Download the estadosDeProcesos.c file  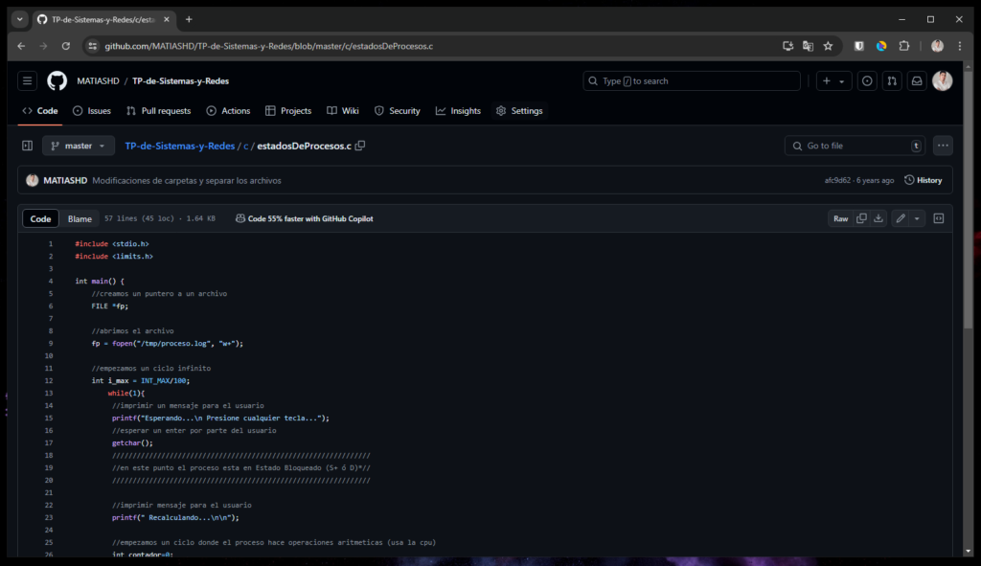879,218
